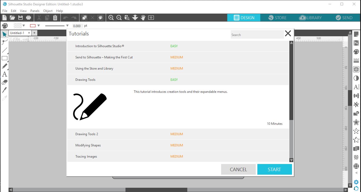
Task: Click the CANCEL button
Action: point(238,169)
